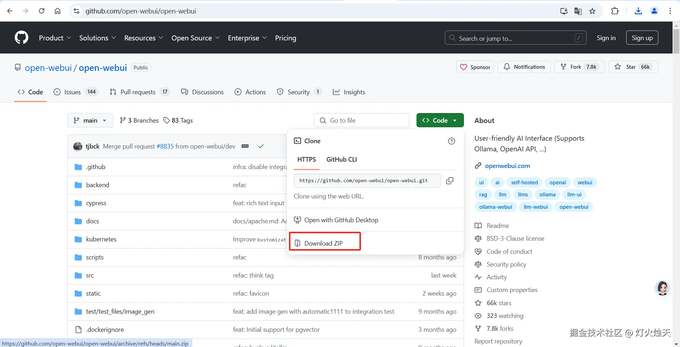This screenshot has width=680, height=347.
Task: Open the clone help question mark icon
Action: click(x=452, y=141)
